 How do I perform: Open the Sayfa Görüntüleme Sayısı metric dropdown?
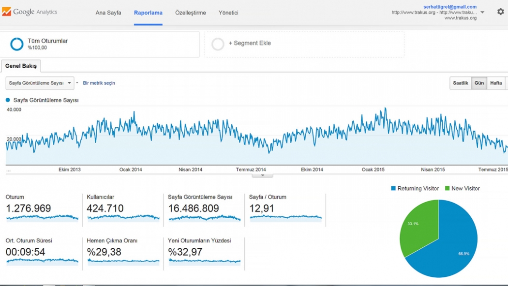[40, 83]
